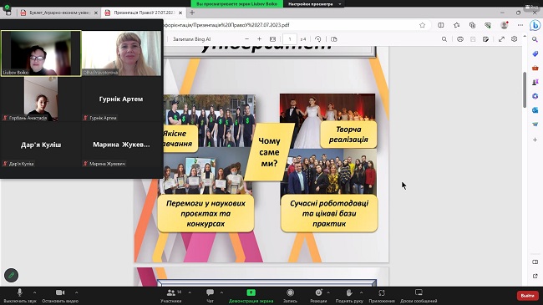The image size is (543, 305).
Task: Select Olha Pravotorova video tile
Action: point(122,53)
